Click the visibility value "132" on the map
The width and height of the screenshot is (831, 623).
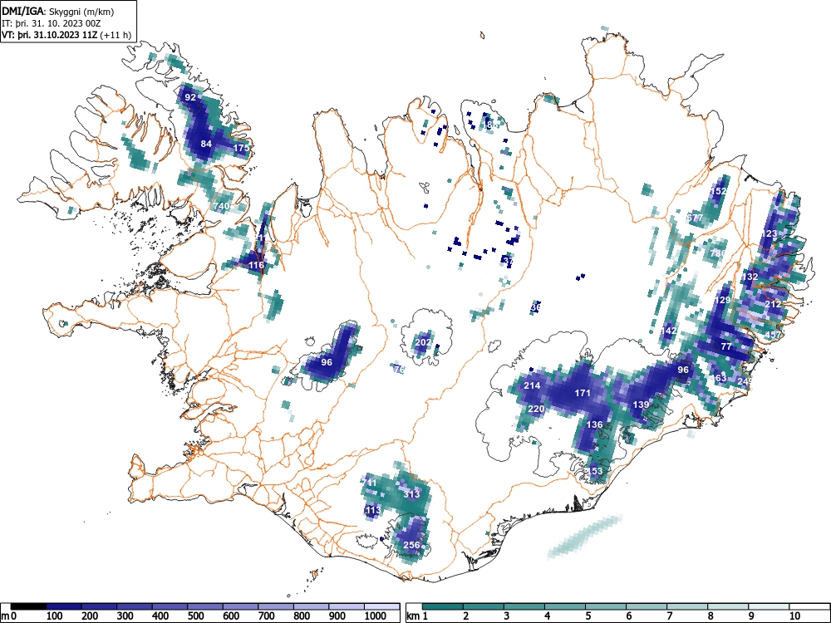point(750,277)
